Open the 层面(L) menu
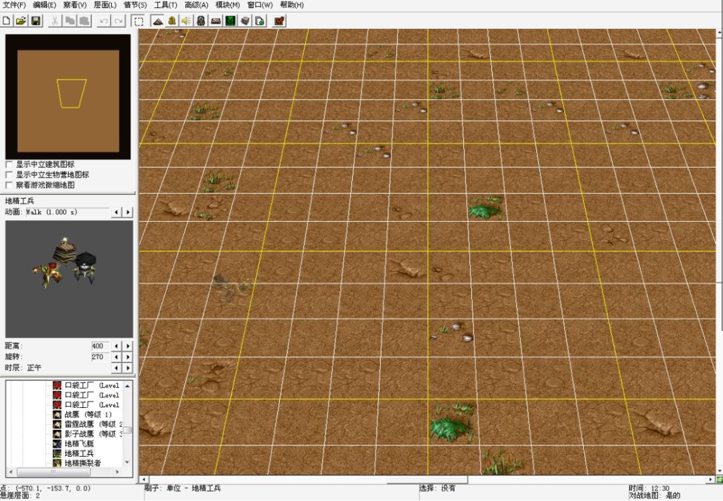 tap(105, 5)
